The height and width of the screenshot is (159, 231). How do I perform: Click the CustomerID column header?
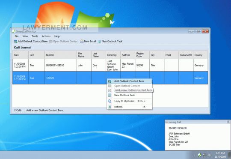click(186, 55)
